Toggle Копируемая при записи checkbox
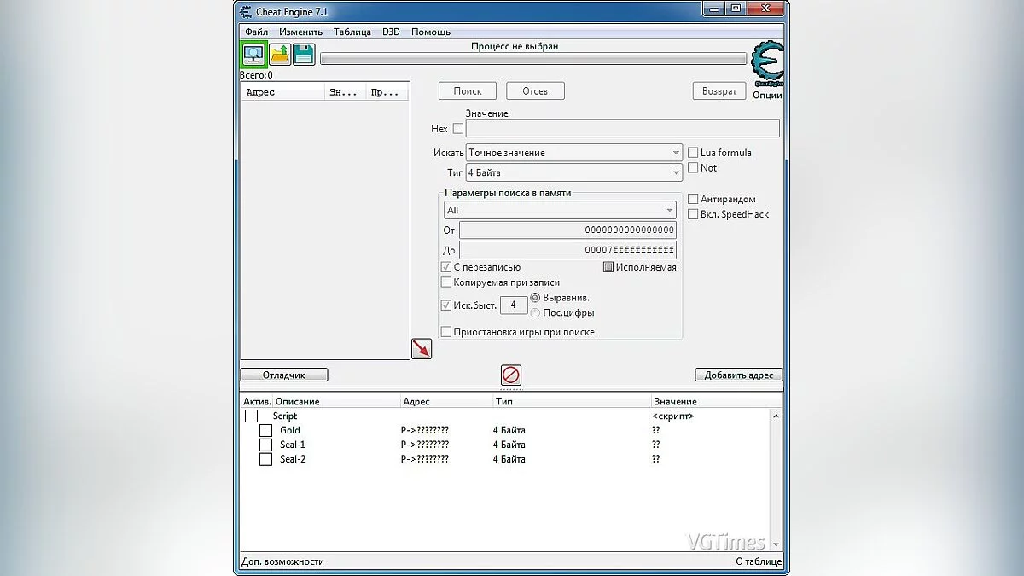Image resolution: width=1024 pixels, height=576 pixels. pyautogui.click(x=445, y=282)
